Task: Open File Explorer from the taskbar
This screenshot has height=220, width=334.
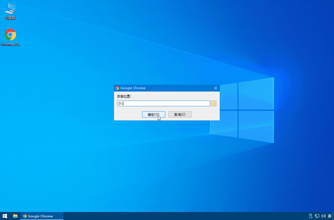Action: [15, 216]
